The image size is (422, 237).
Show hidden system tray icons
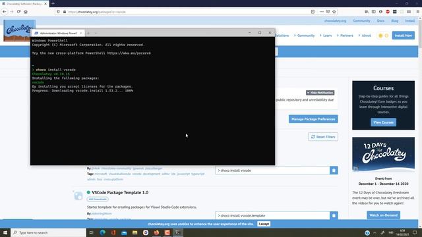375,232
